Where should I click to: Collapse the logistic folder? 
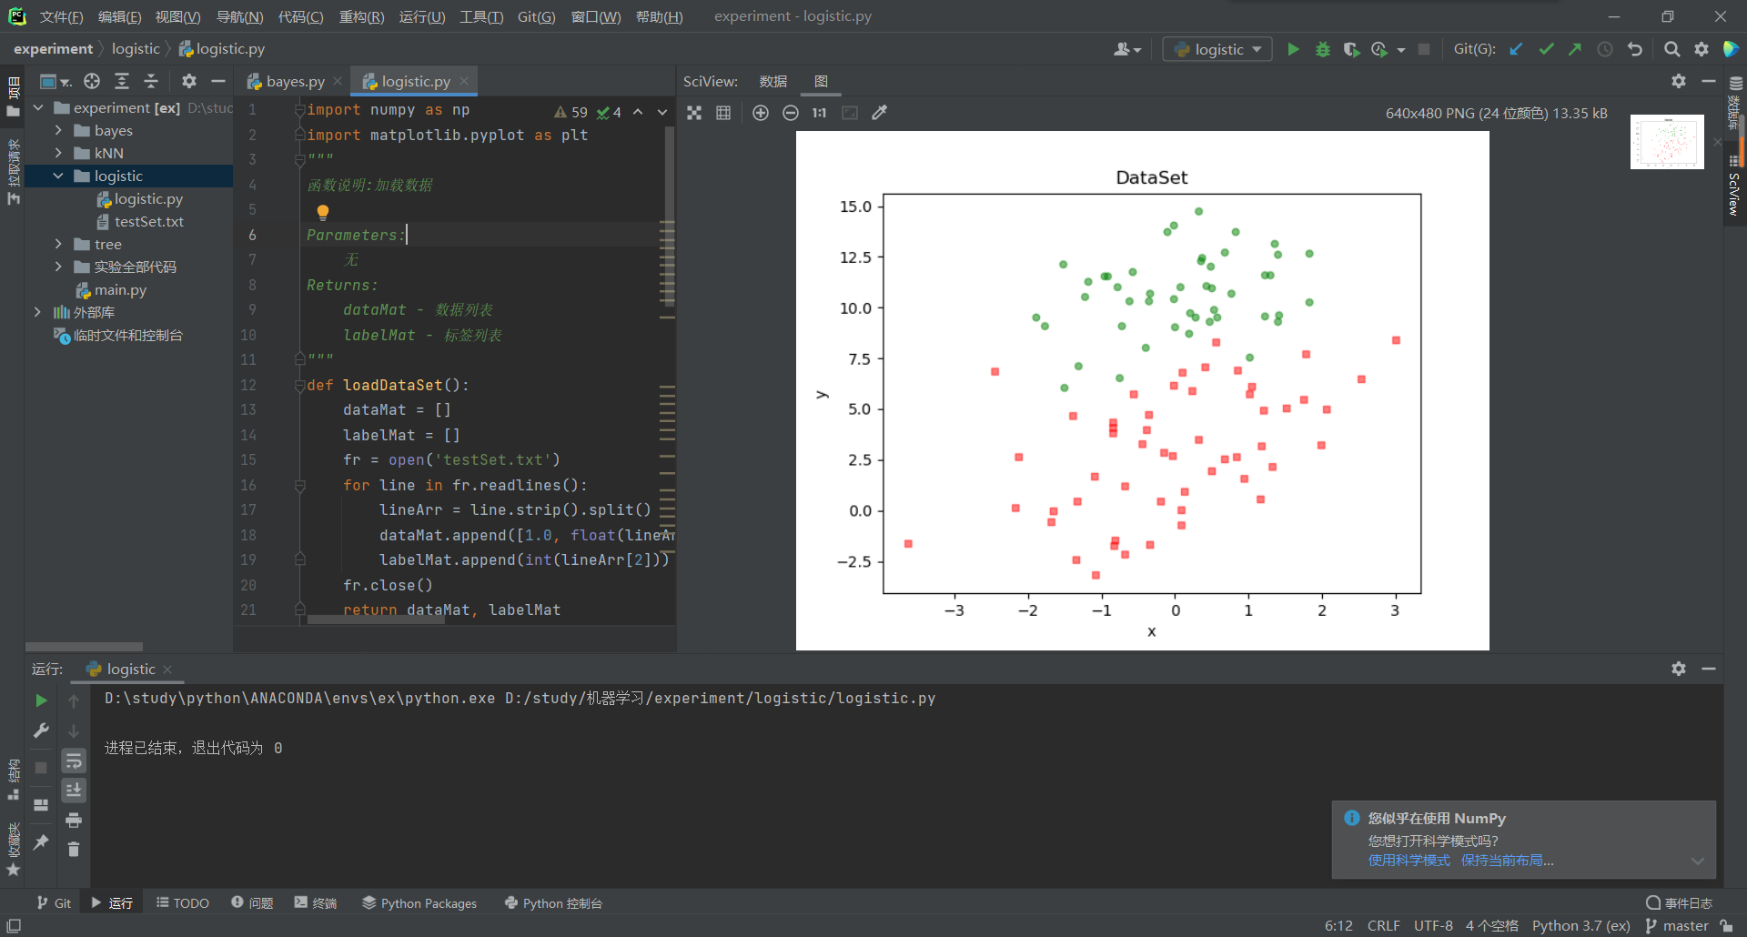58,176
